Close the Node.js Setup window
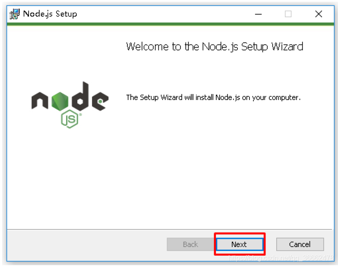 click(319, 14)
